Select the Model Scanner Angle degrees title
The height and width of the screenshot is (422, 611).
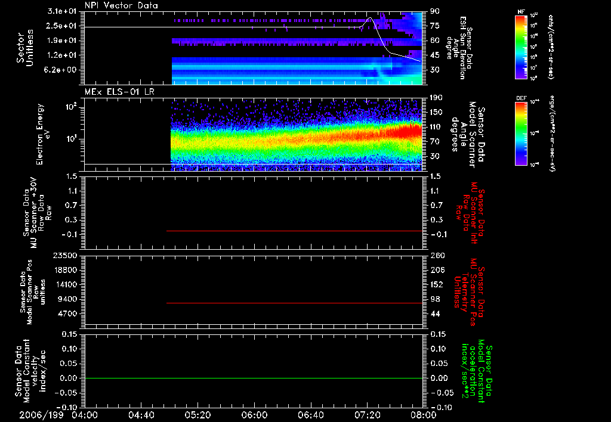(468, 135)
